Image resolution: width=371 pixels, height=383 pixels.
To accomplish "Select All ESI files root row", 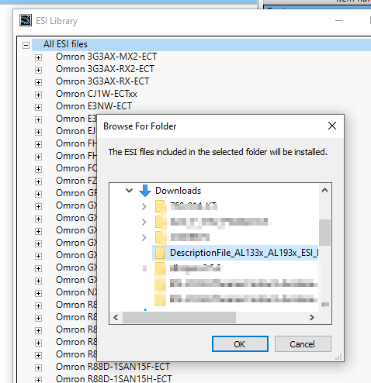I will (x=201, y=44).
